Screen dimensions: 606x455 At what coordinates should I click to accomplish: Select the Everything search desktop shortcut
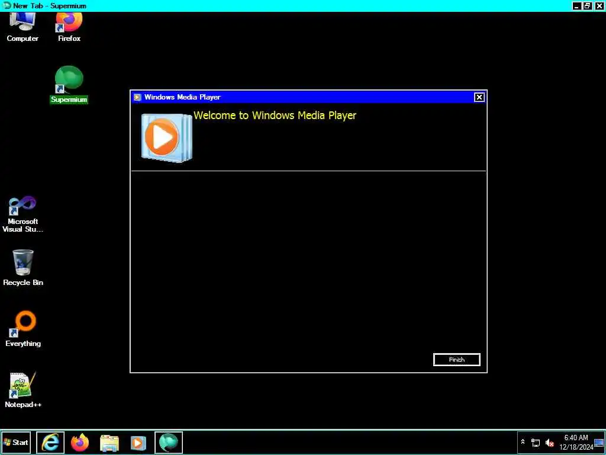tap(23, 328)
